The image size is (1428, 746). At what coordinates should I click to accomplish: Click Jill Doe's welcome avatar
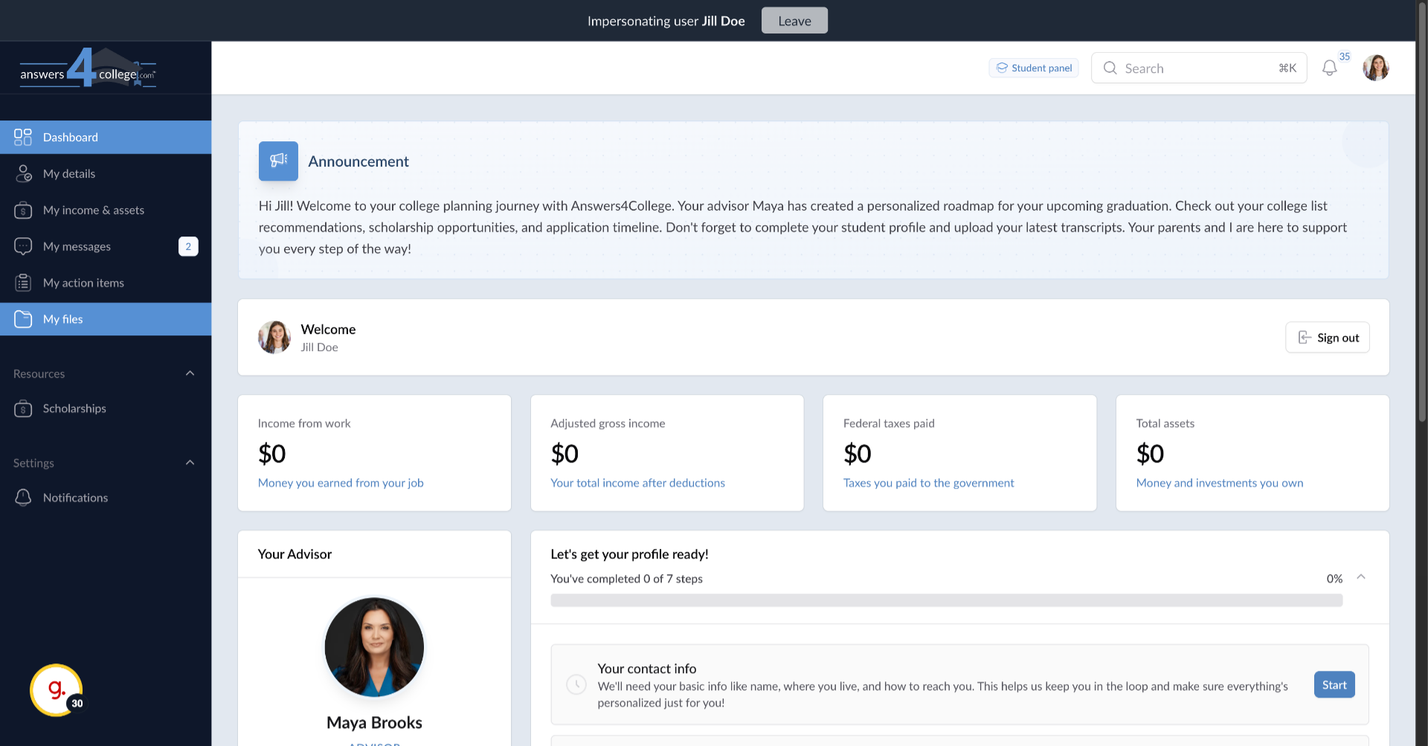274,338
